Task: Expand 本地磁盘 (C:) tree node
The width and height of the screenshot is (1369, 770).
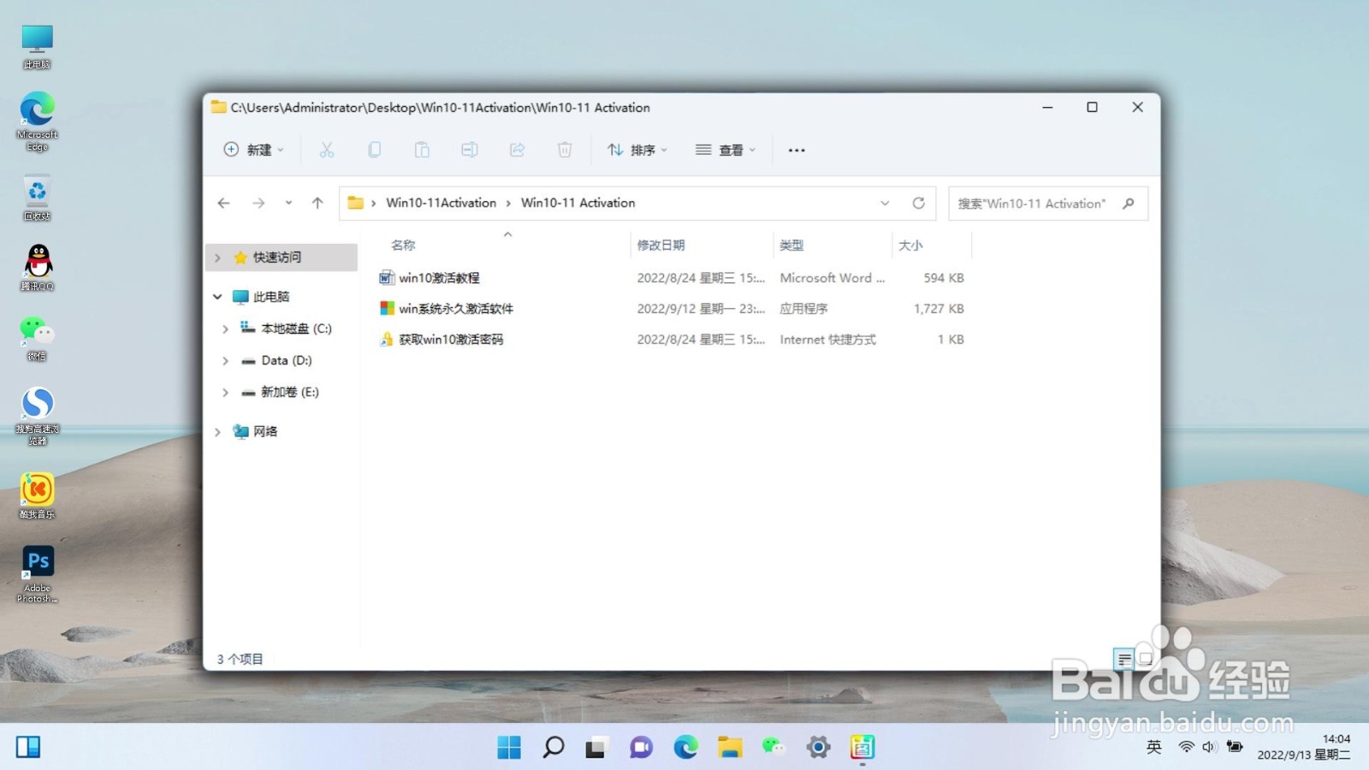Action: [x=225, y=329]
